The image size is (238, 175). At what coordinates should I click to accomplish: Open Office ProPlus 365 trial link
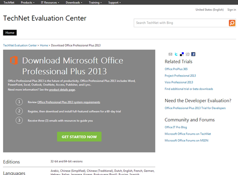(176, 69)
